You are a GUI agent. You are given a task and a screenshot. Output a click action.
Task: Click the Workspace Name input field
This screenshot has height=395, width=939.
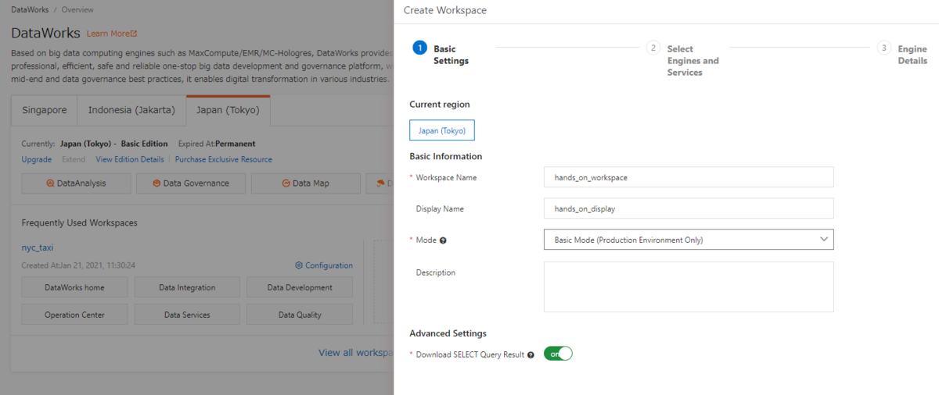(689, 177)
